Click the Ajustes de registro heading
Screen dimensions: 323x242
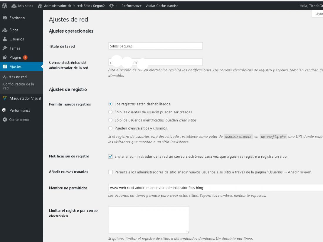click(x=68, y=89)
